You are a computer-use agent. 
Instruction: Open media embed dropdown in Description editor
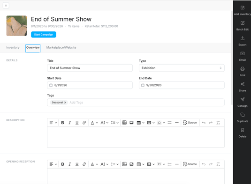(x=151, y=123)
